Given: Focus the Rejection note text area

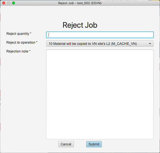Looking at the screenshot, I should pos(100,94).
